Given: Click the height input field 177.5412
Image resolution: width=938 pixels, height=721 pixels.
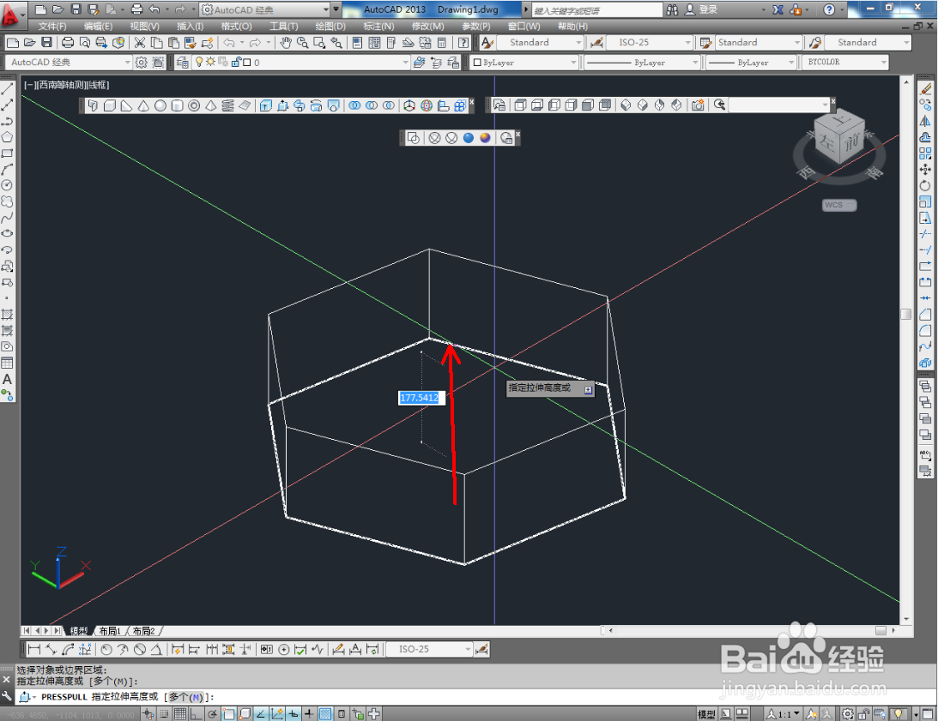Looking at the screenshot, I should pos(421,398).
